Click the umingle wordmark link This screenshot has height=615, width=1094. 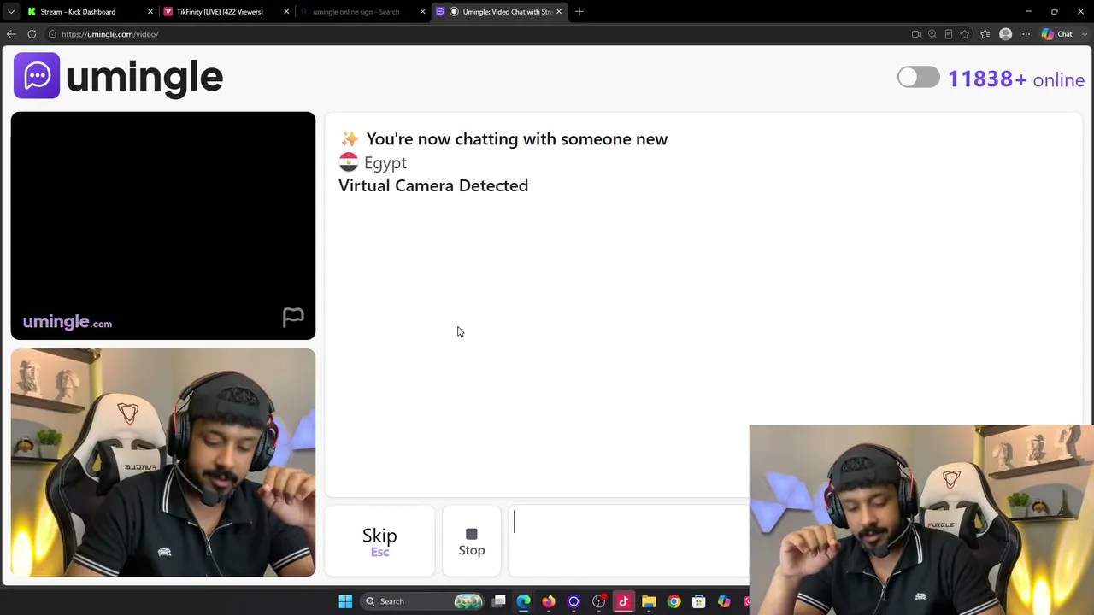tap(144, 77)
